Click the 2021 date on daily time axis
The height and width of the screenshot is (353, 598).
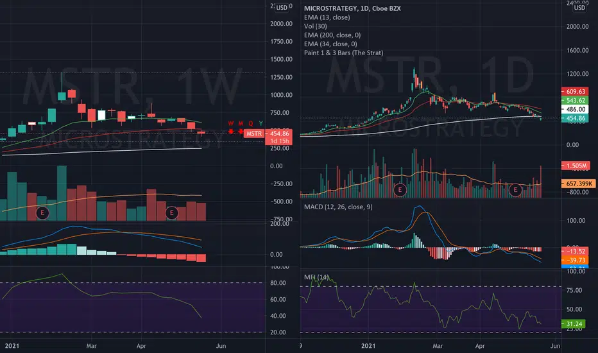pyautogui.click(x=368, y=346)
